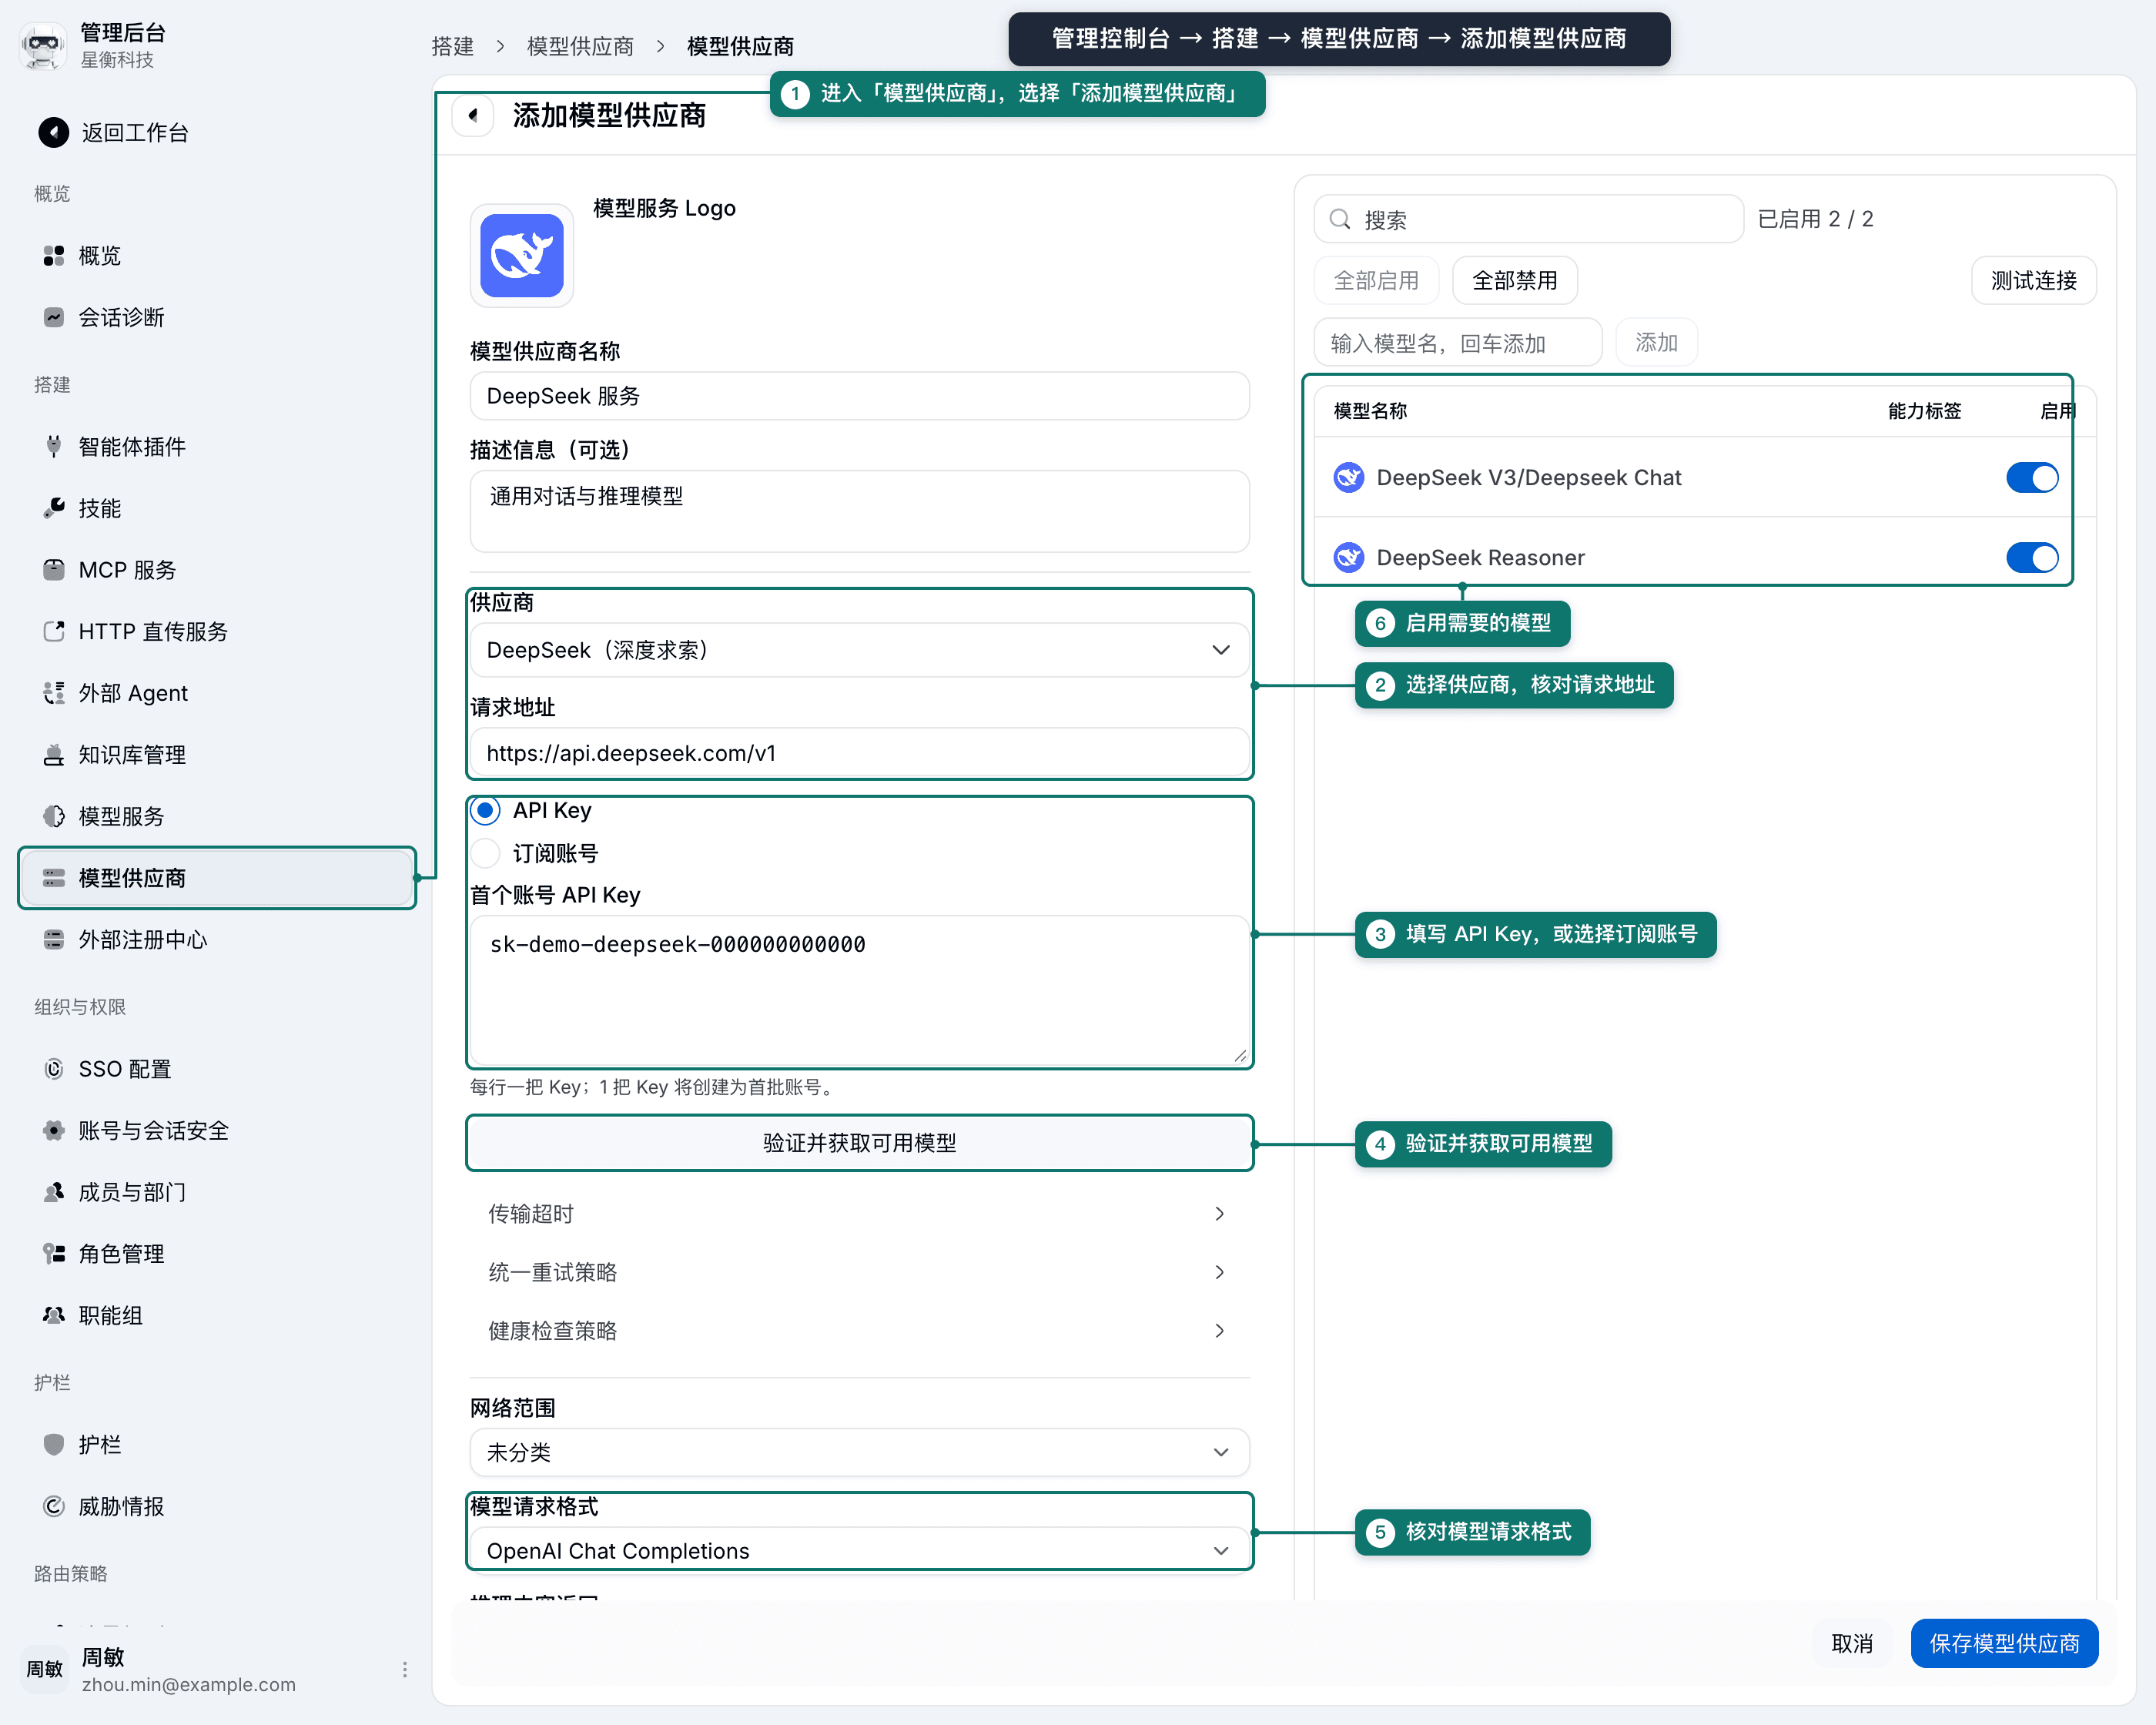Click the 护栏 shield icon
The image size is (2156, 1725).
54,1444
